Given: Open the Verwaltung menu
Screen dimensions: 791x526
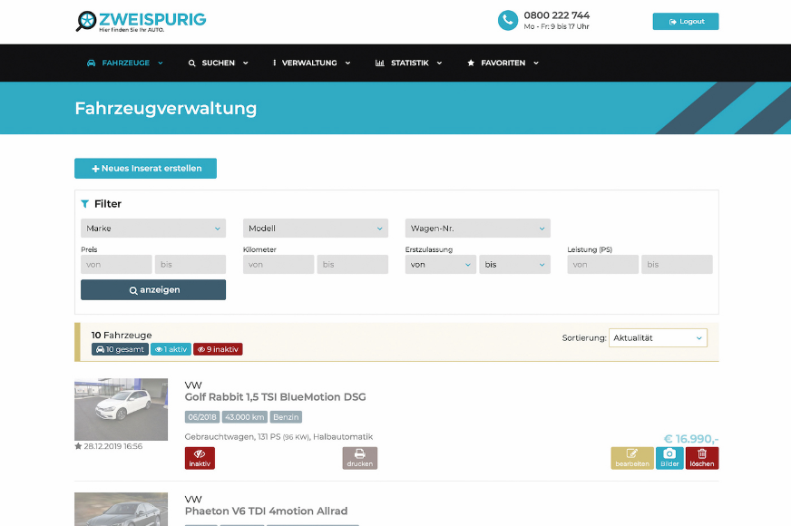Looking at the screenshot, I should 311,63.
